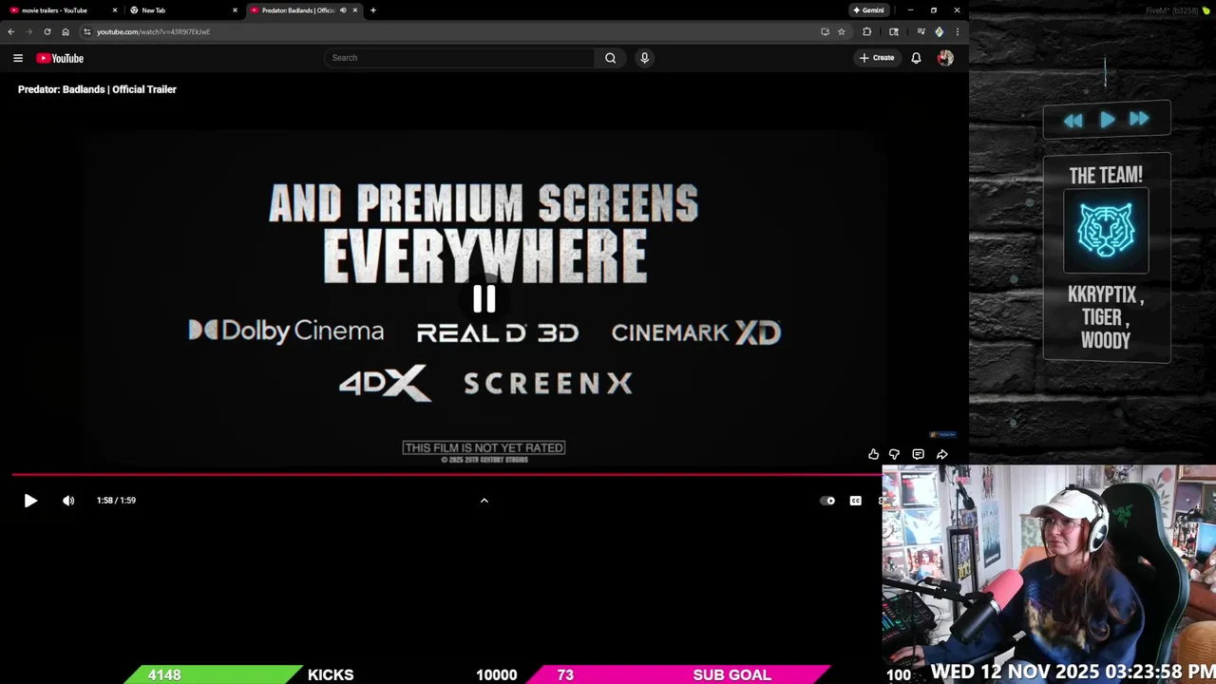1216x684 pixels.
Task: Open YouTube notifications bell
Action: pos(916,58)
